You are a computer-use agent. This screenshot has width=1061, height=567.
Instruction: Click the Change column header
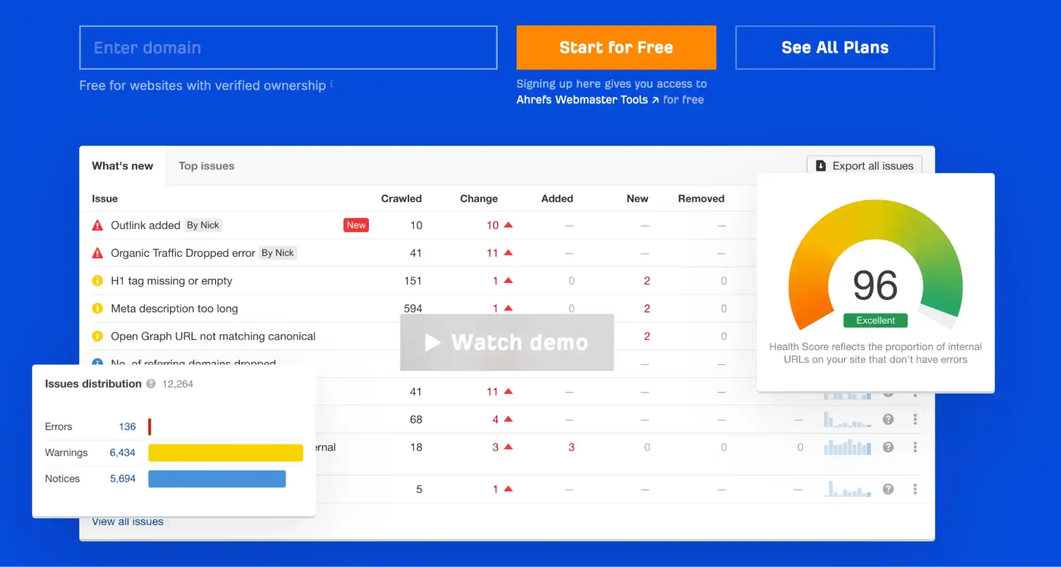(x=479, y=199)
